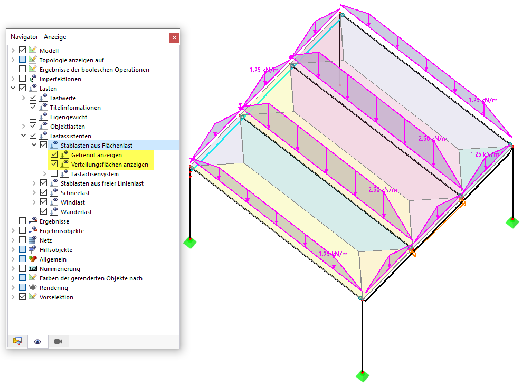Click the Wanderlast row icon
This screenshot has width=522, height=387.
(54, 211)
